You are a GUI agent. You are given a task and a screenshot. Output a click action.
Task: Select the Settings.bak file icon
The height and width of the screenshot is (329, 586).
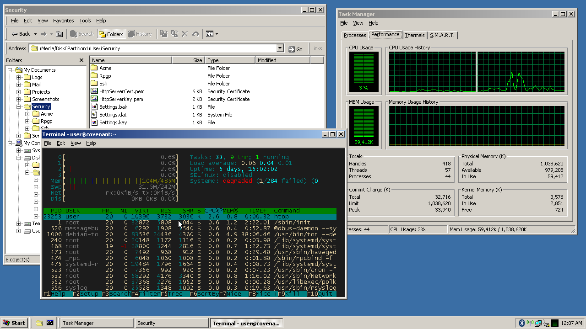coord(94,107)
